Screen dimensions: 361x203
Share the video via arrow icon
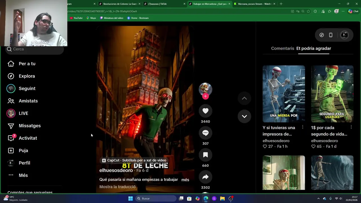[205, 177]
